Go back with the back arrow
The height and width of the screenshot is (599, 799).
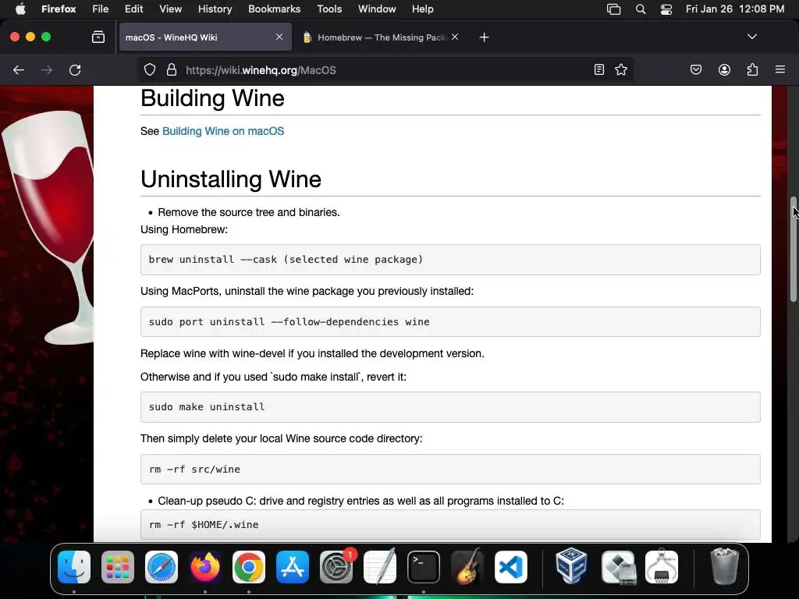19,70
